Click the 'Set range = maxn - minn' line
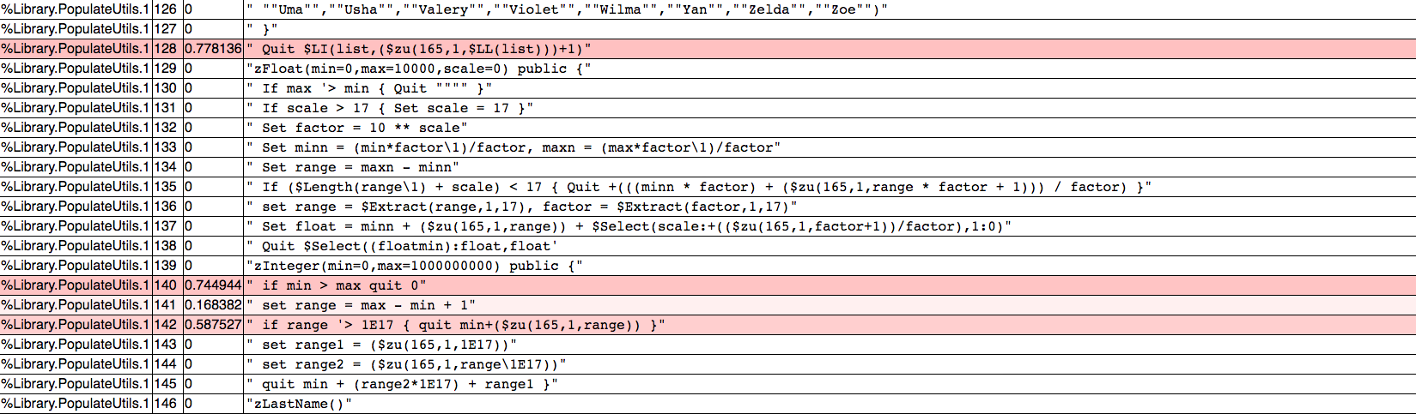 point(353,167)
